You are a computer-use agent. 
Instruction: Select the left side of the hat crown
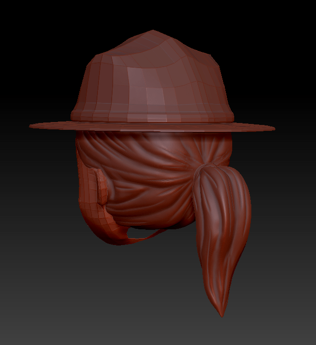tap(93, 83)
